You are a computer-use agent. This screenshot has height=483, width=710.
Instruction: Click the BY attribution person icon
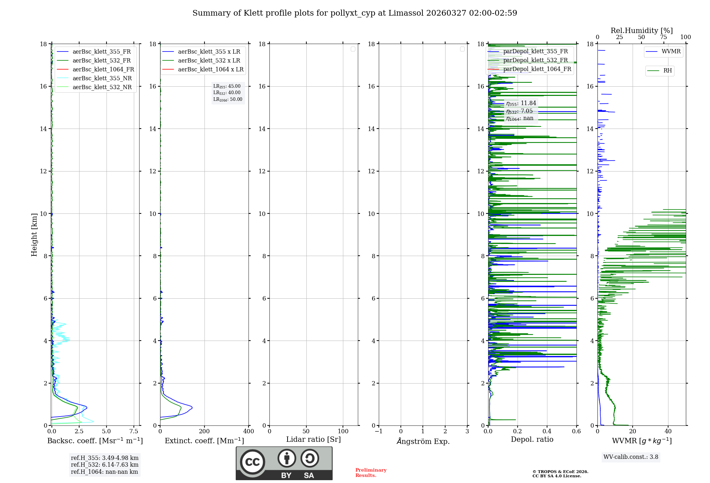(286, 458)
